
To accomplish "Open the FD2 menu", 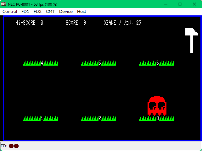I will (37, 12).
